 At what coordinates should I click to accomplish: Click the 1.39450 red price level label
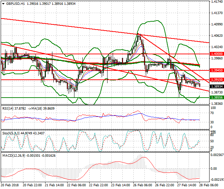(217, 70)
